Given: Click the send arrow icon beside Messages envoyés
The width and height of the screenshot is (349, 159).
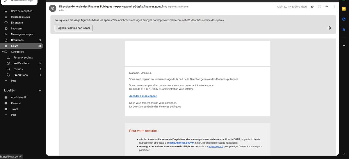Looking at the screenshot, I should (6, 34).
